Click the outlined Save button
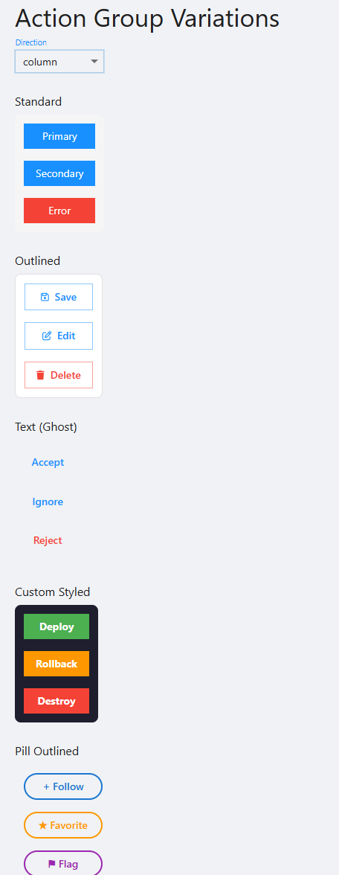The height and width of the screenshot is (875, 339). click(x=59, y=297)
